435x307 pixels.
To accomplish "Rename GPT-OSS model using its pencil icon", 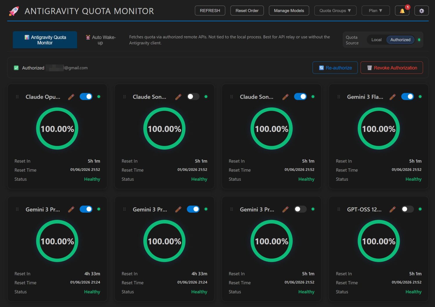I will (392, 209).
